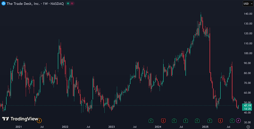Click the red earnings marker near 2024

pos(163,120)
